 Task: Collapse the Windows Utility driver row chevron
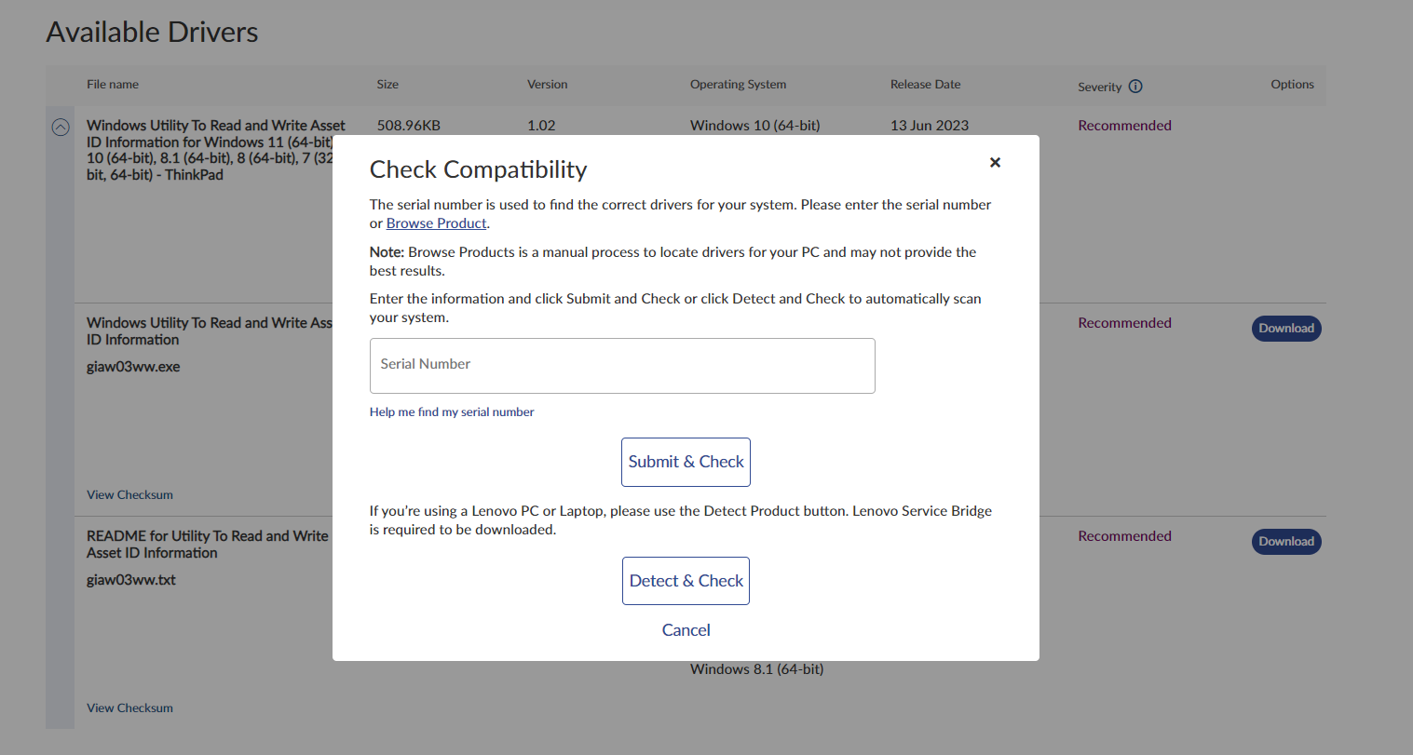61,128
